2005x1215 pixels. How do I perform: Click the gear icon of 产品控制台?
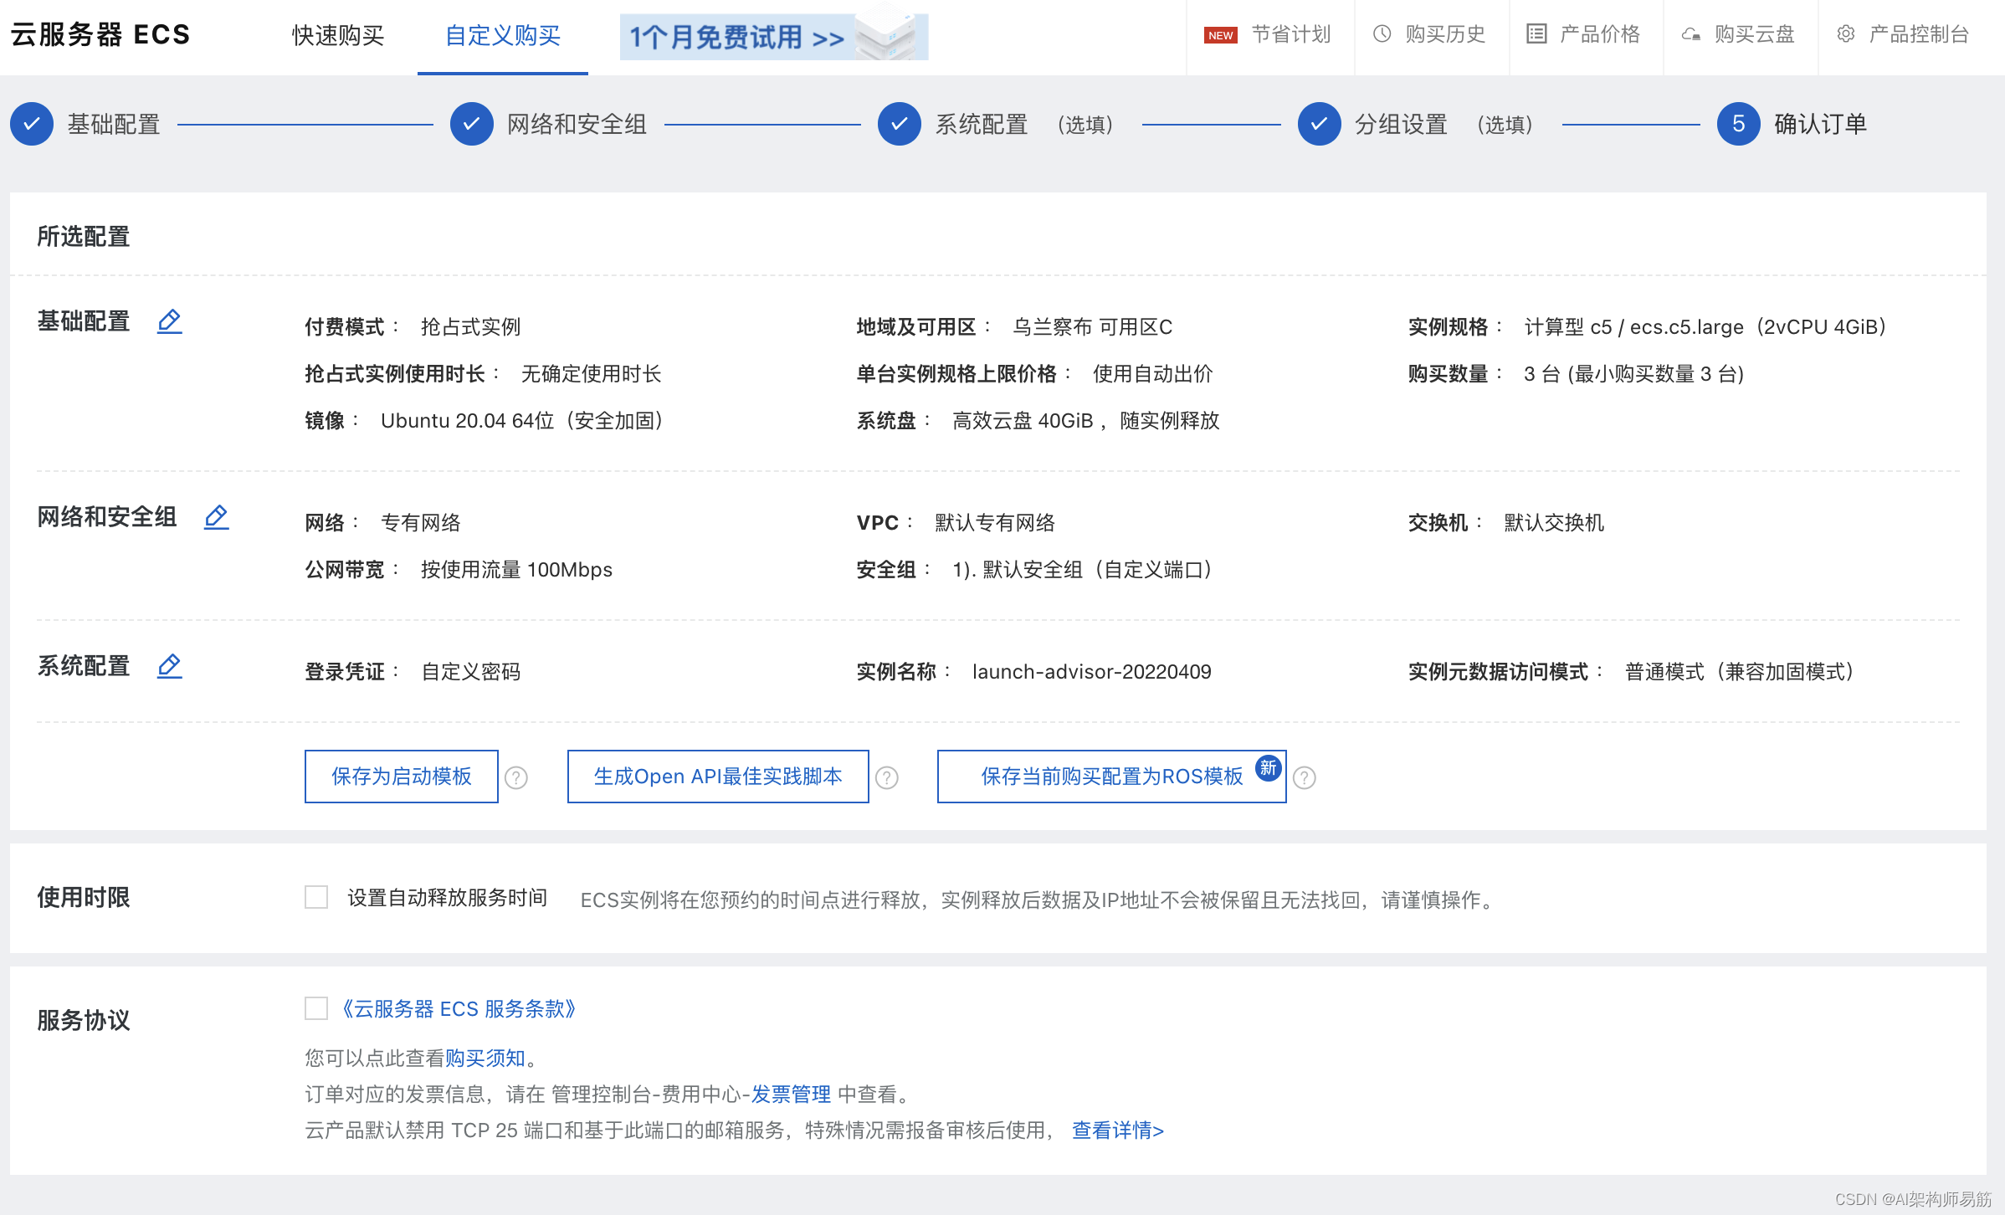(1846, 34)
